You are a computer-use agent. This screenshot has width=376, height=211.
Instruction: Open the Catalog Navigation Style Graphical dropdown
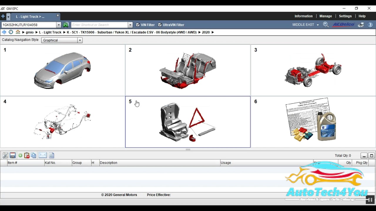pos(62,40)
